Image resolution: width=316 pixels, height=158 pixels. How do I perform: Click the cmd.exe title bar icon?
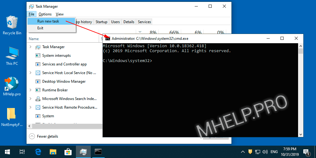108,38
